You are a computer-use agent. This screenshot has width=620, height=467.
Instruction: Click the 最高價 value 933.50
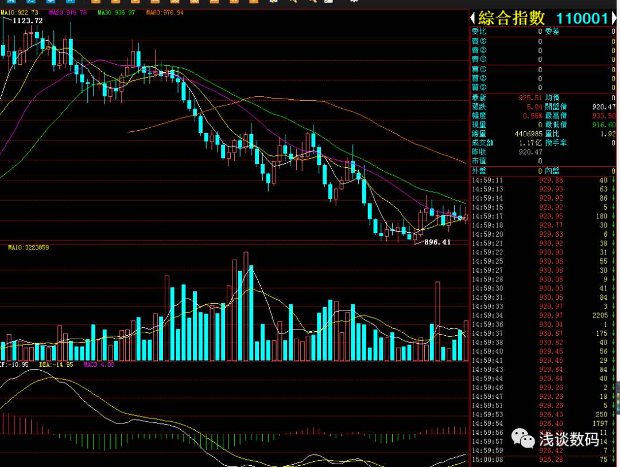point(604,116)
